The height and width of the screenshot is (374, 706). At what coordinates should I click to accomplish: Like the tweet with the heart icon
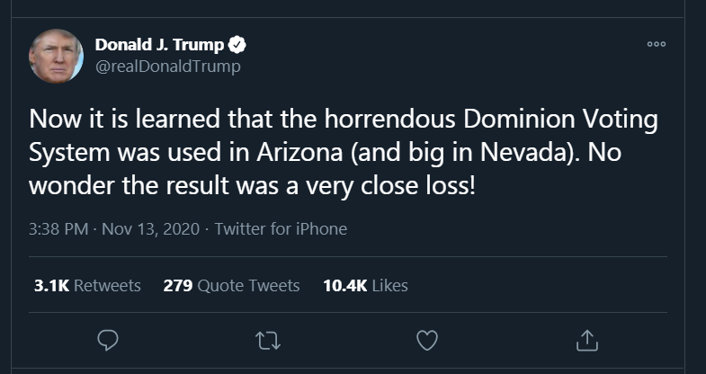427,340
